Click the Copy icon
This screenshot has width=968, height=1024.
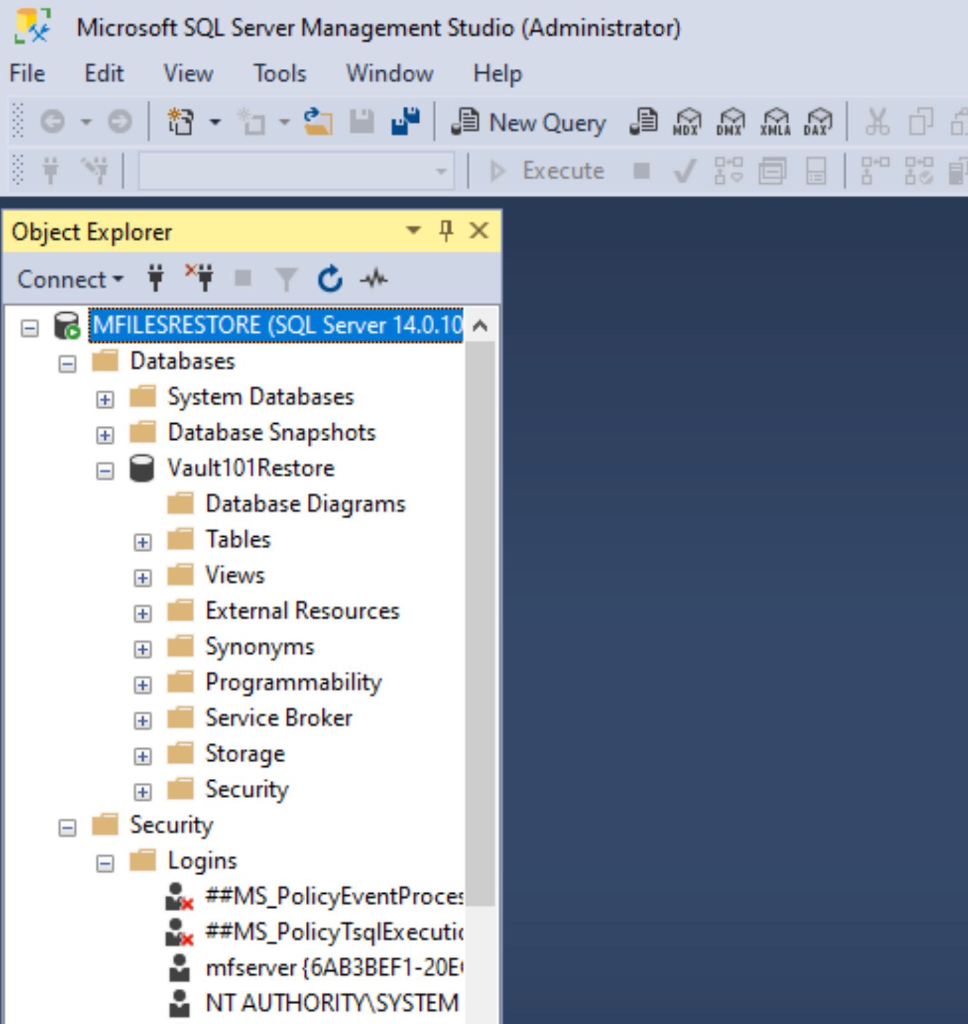coord(921,121)
